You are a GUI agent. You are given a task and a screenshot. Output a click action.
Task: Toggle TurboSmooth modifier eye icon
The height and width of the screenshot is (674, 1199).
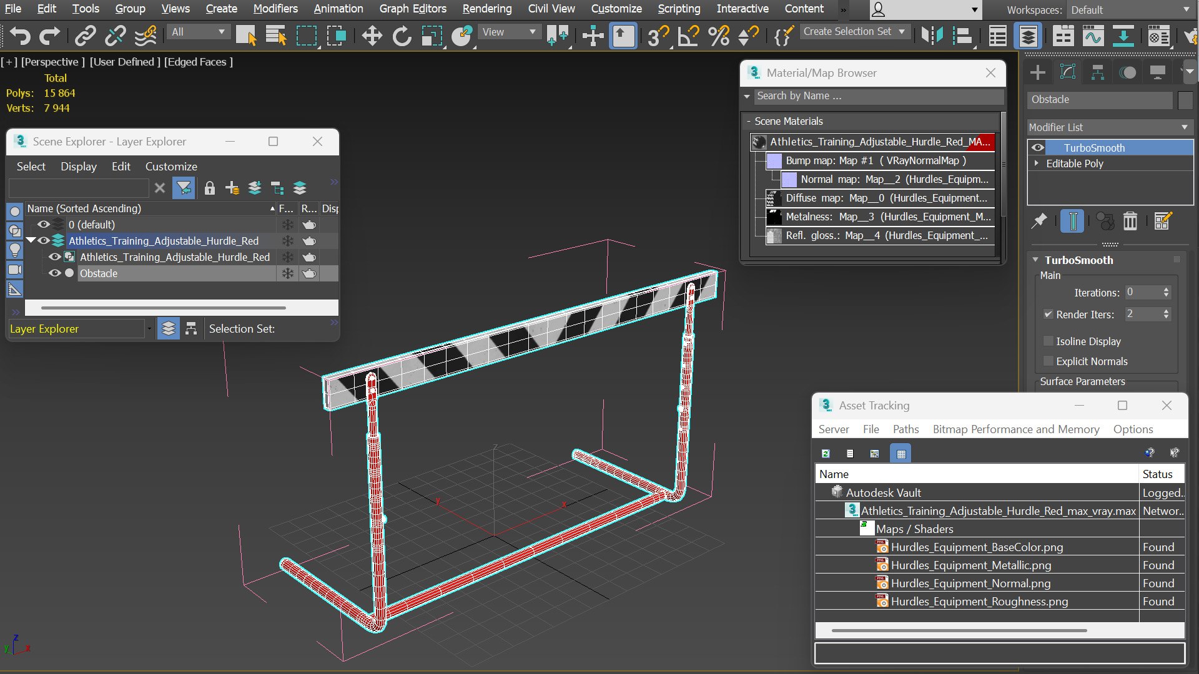click(x=1038, y=148)
